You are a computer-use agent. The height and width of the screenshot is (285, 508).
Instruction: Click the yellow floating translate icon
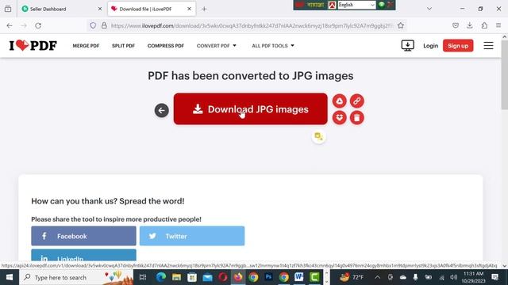(x=319, y=137)
